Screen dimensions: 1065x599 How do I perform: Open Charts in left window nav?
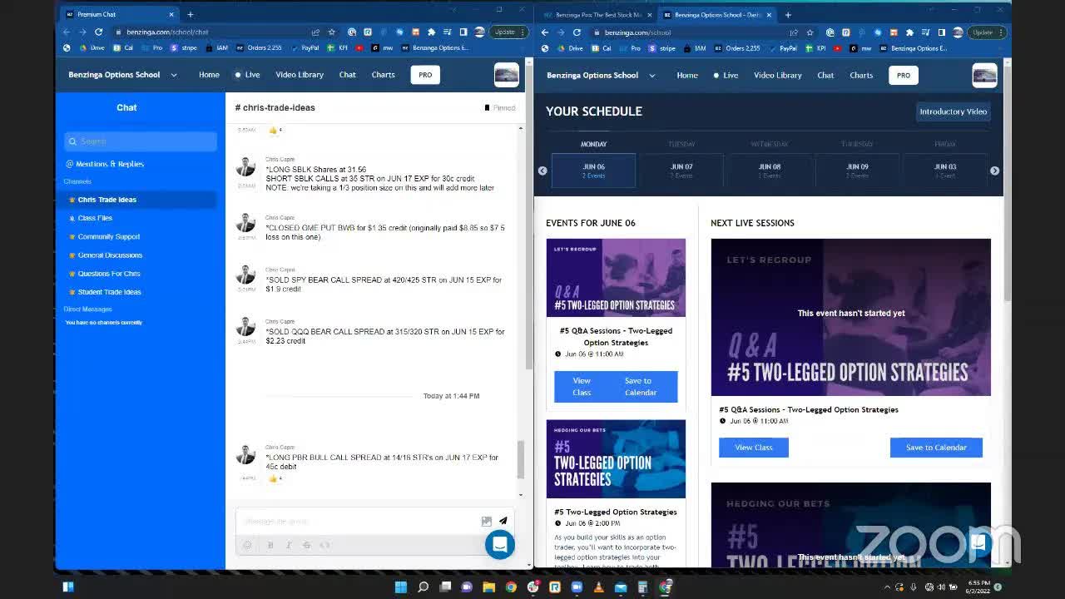tap(383, 75)
